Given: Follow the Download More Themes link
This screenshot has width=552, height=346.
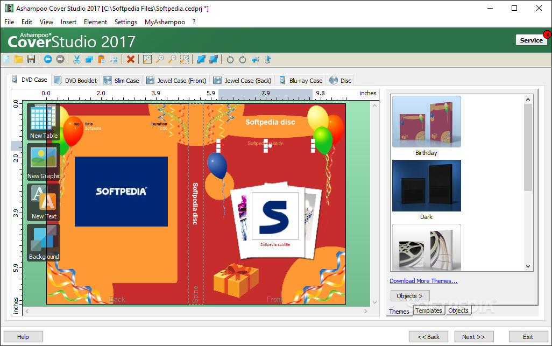Looking at the screenshot, I should click(x=423, y=281).
